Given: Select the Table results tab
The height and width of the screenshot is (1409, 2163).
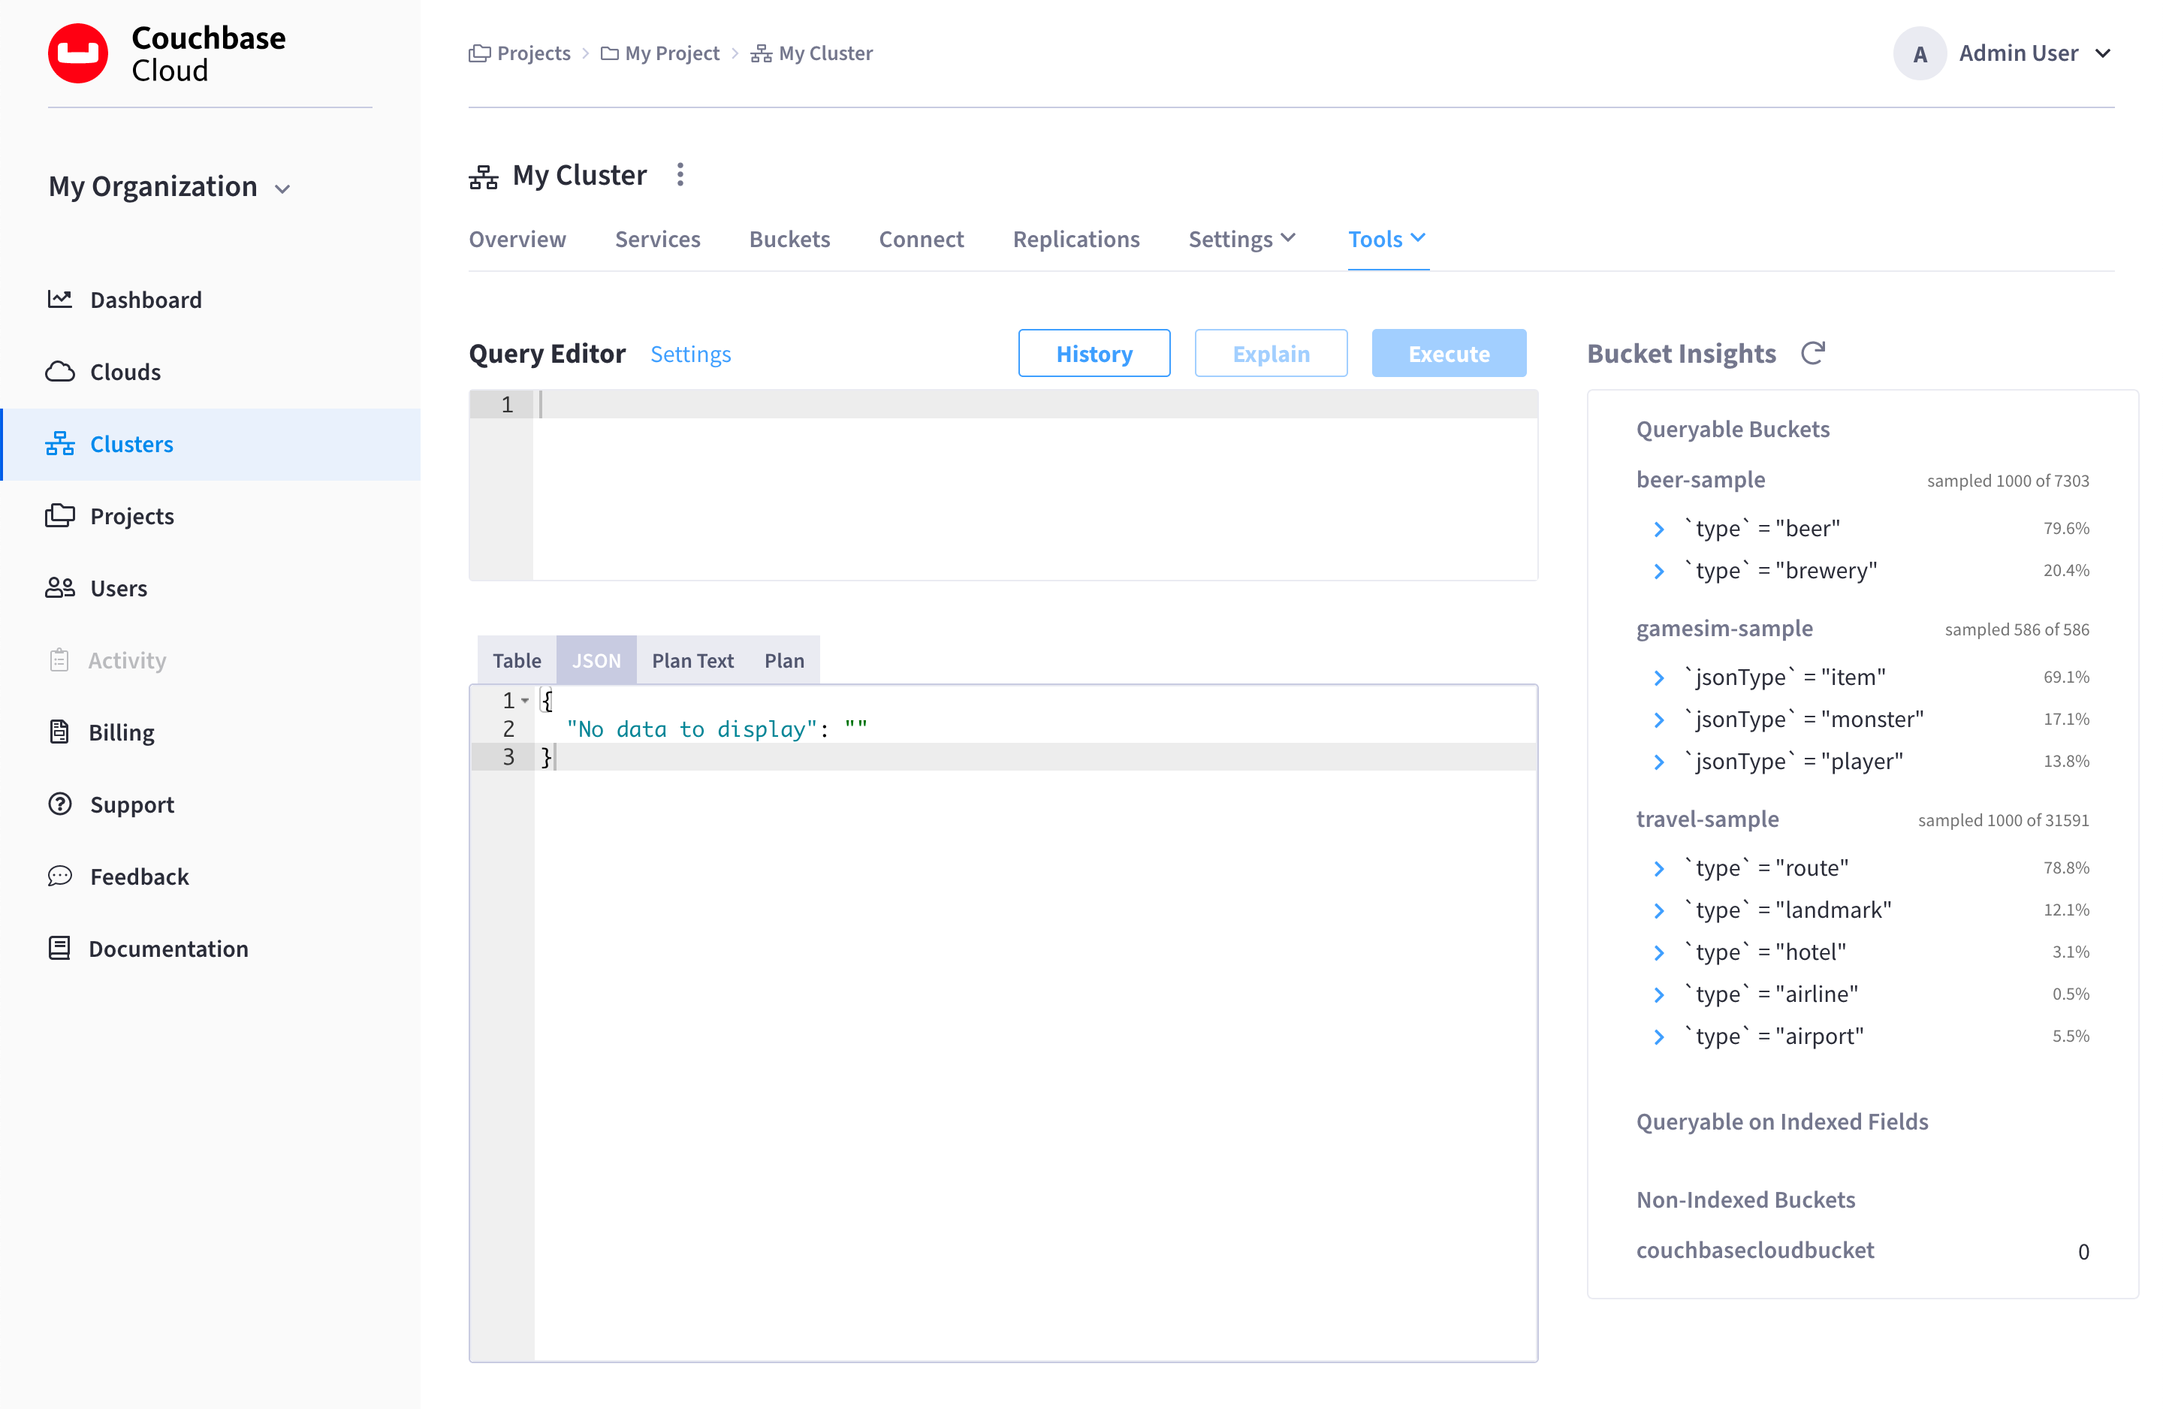Looking at the screenshot, I should [x=516, y=660].
